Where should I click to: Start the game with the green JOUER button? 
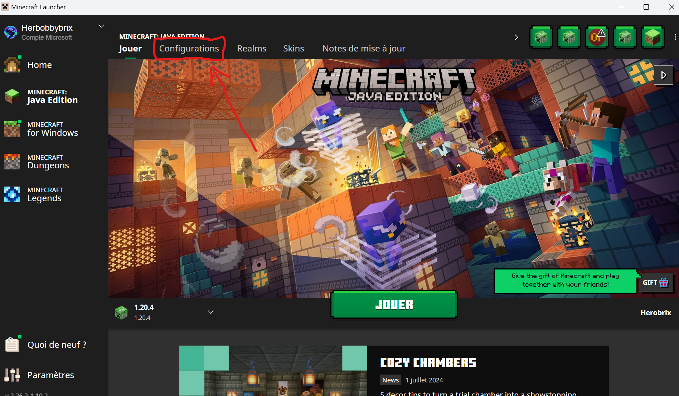(394, 305)
